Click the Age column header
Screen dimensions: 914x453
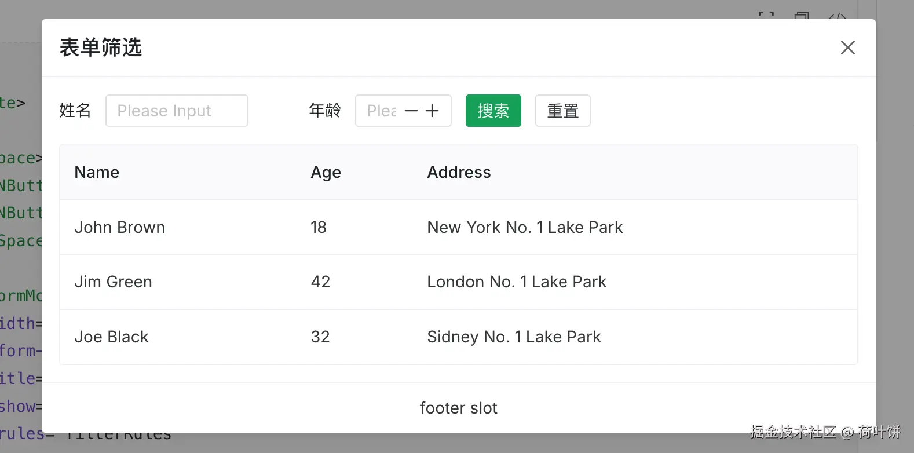click(326, 172)
